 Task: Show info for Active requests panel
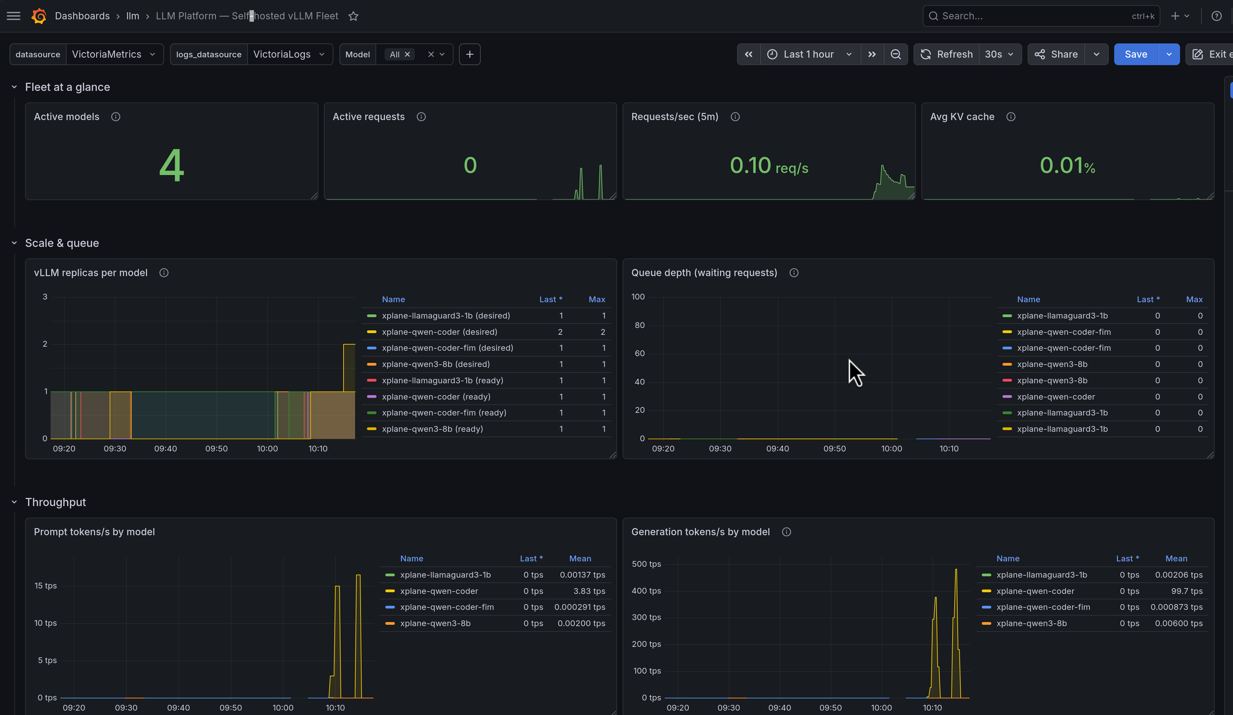click(421, 117)
